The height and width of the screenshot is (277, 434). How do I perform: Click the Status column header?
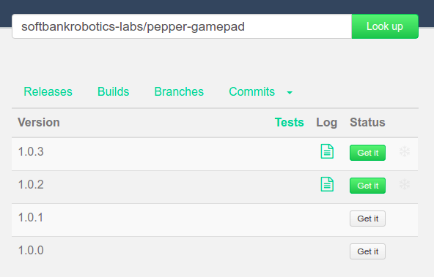coord(367,122)
